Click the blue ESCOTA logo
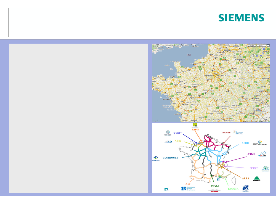The height and width of the screenshot is (207, 276). [246, 188]
